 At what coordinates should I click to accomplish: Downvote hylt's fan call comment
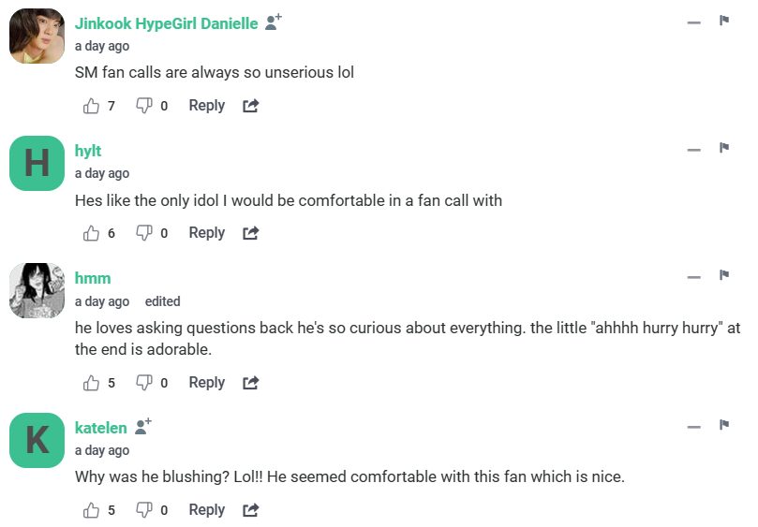click(x=144, y=233)
